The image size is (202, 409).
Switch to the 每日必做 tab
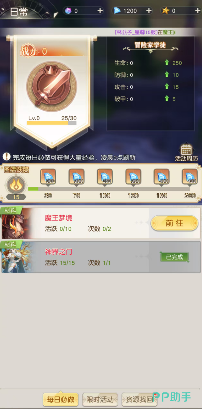61,399
